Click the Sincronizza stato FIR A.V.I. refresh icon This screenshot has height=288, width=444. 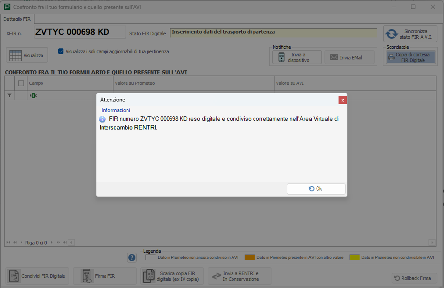(x=392, y=34)
